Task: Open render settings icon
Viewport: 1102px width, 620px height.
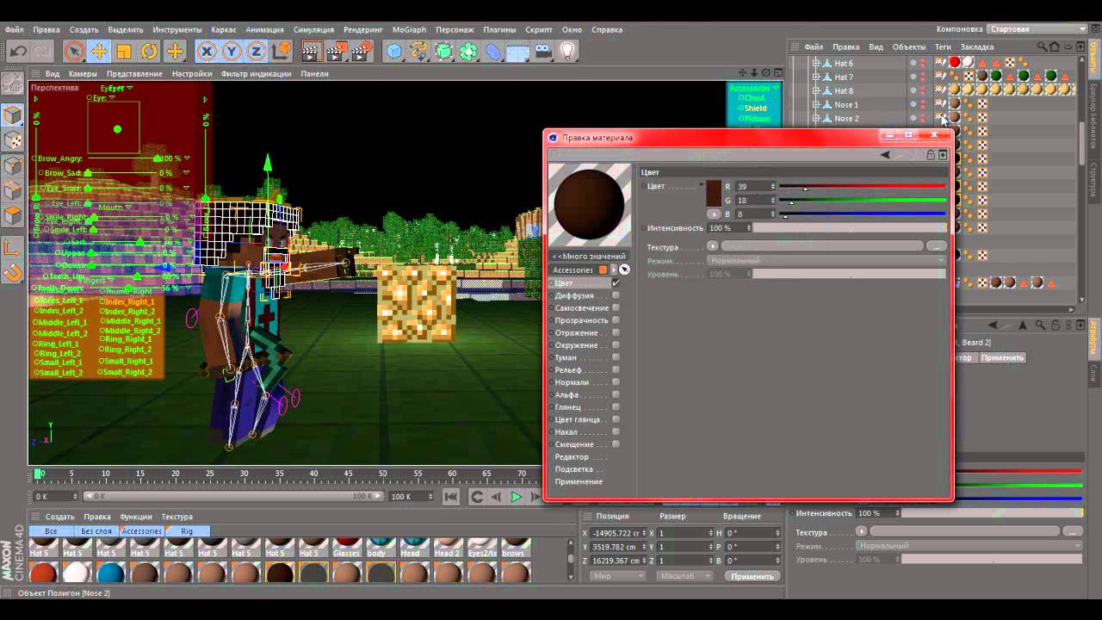Action: pyautogui.click(x=362, y=51)
